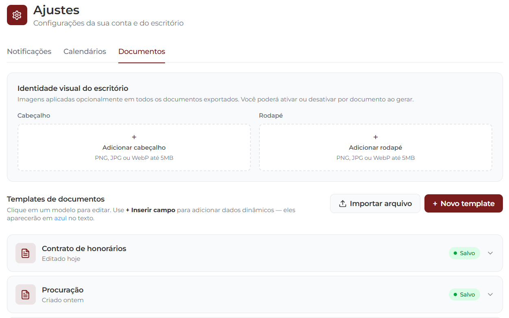Click the 'Criado ontem' text

tap(63, 300)
